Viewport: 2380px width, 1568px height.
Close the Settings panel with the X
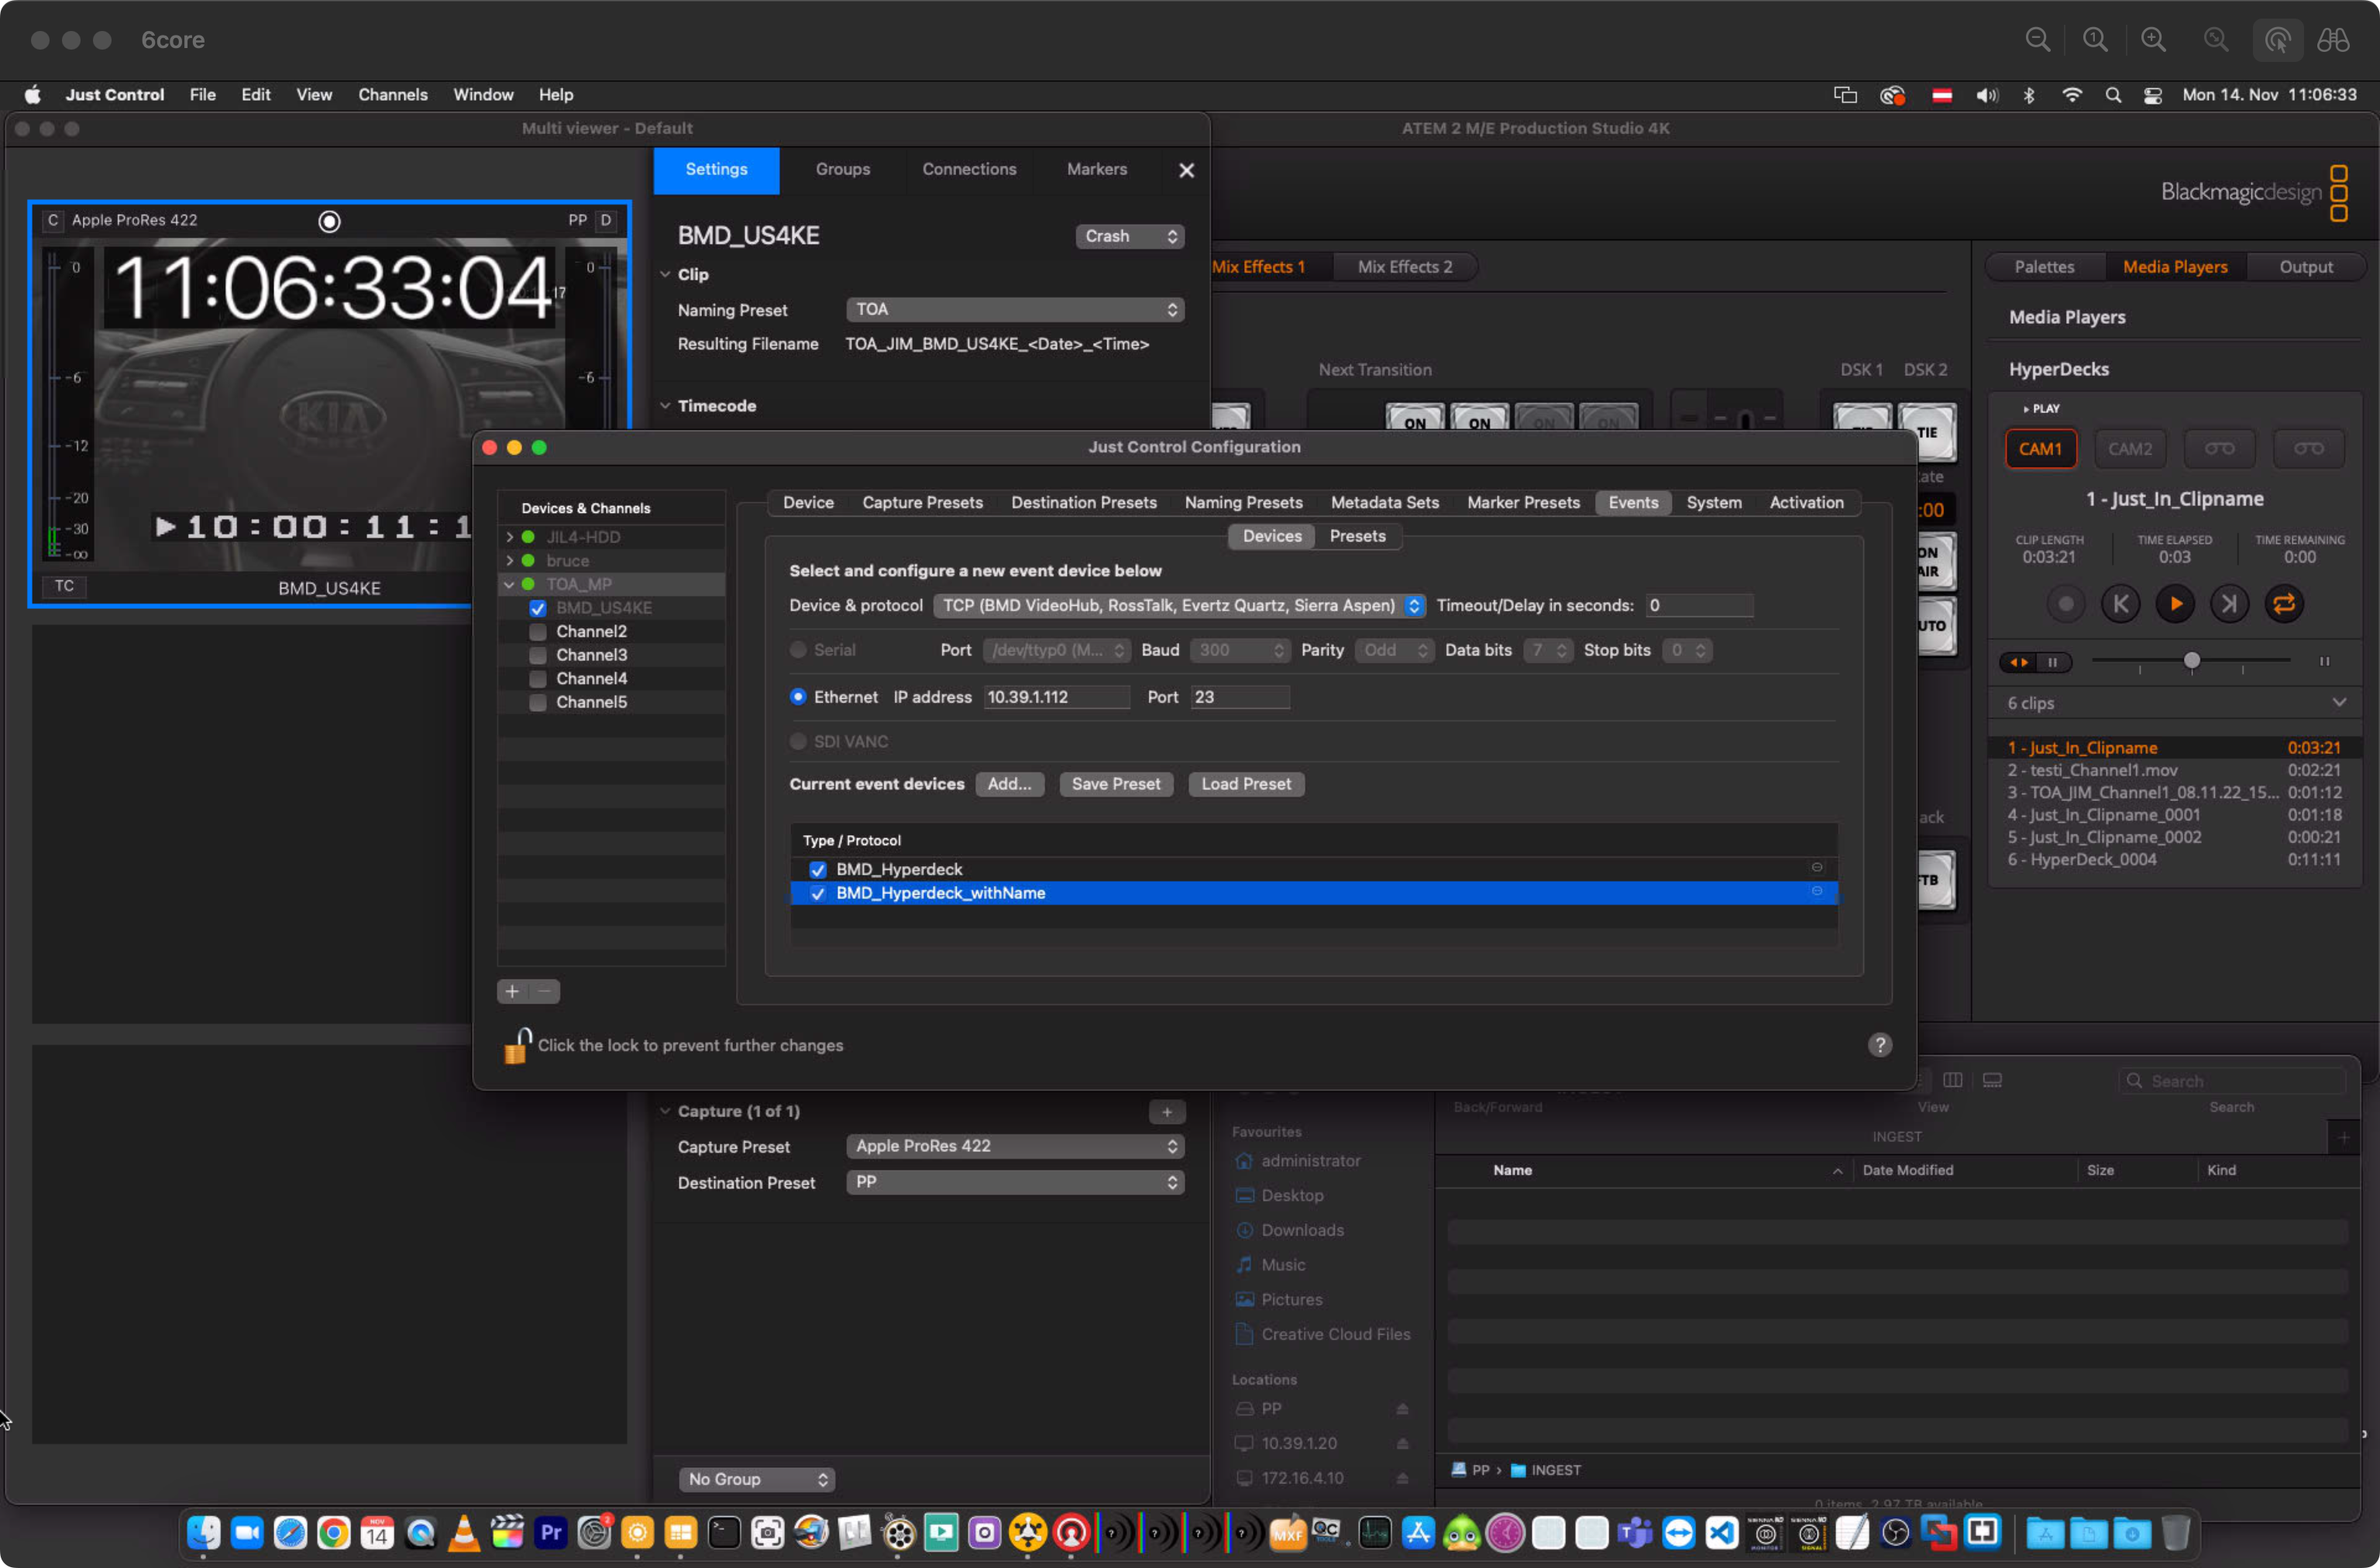click(x=1186, y=170)
